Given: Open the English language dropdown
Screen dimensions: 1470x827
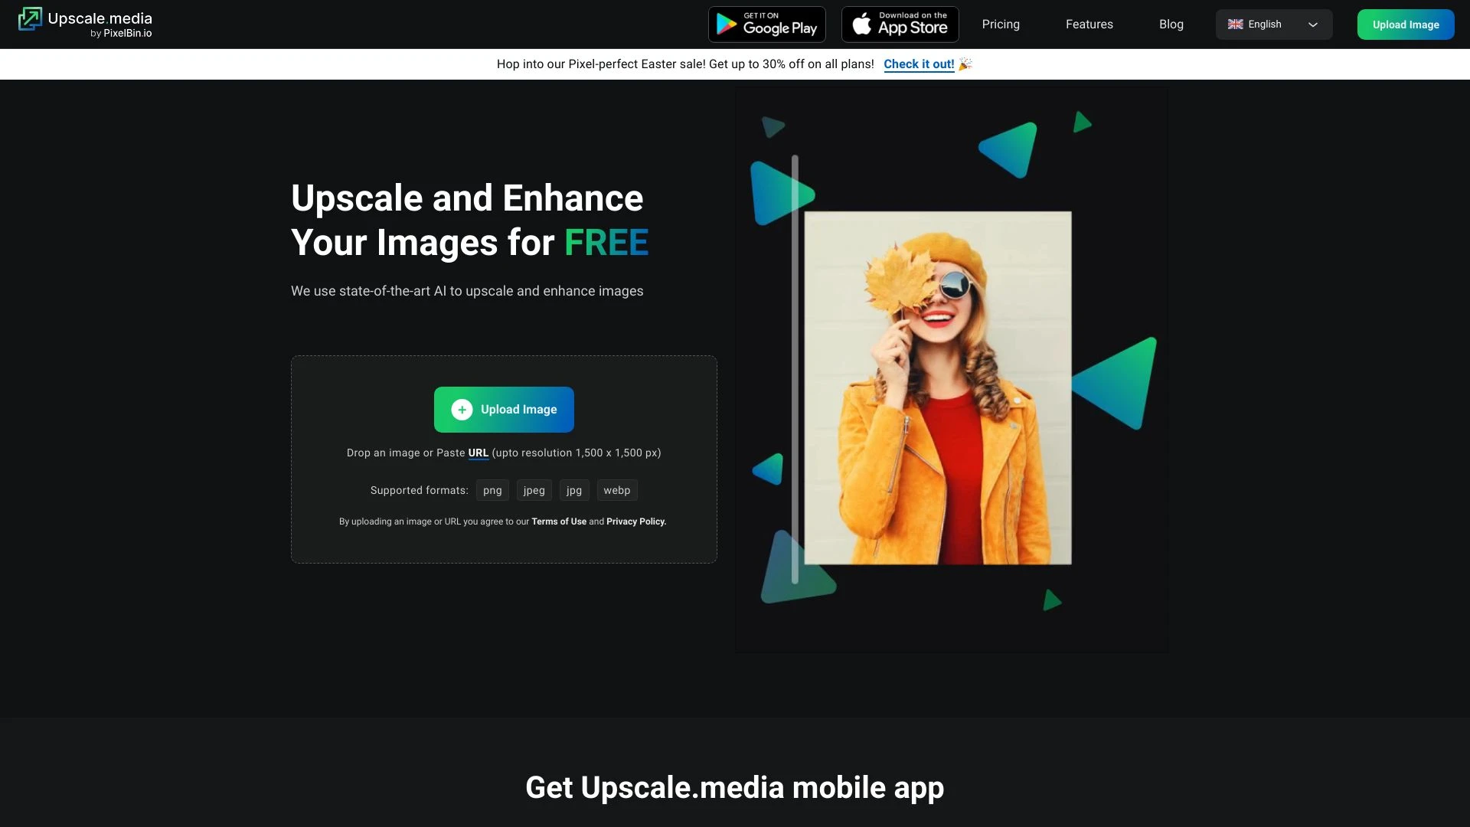Looking at the screenshot, I should [1264, 24].
